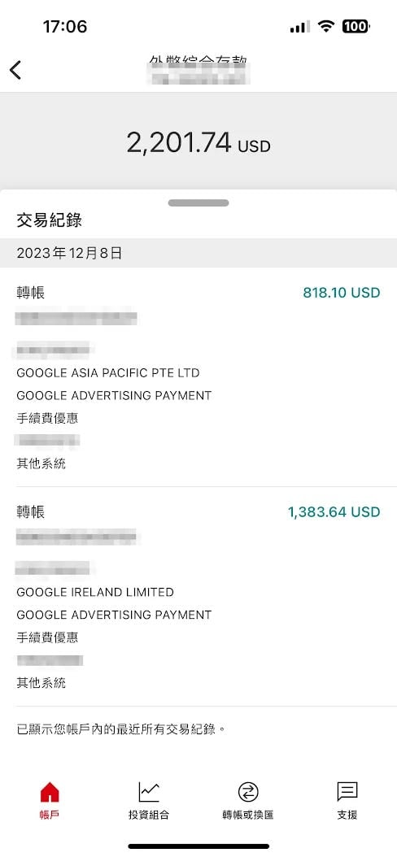The height and width of the screenshot is (857, 397).
Task: Tap the 2023年12月8日 date header
Action: [69, 253]
